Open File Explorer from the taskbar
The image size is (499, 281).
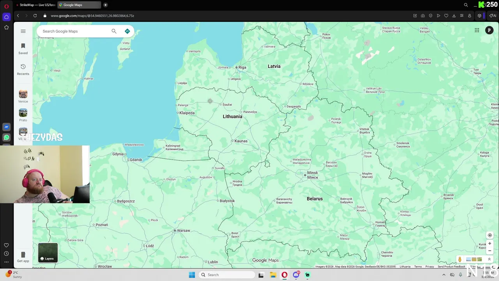(x=273, y=275)
